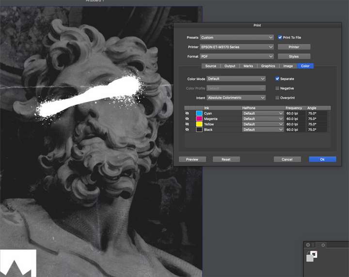The height and width of the screenshot is (277, 349).
Task: Edit the Cyan angle value
Action: click(317, 113)
